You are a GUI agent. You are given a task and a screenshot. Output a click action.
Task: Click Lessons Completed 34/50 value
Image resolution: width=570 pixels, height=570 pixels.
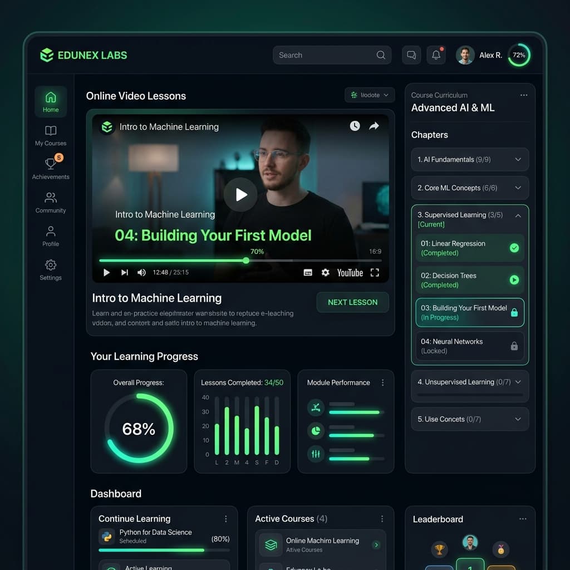tap(274, 382)
